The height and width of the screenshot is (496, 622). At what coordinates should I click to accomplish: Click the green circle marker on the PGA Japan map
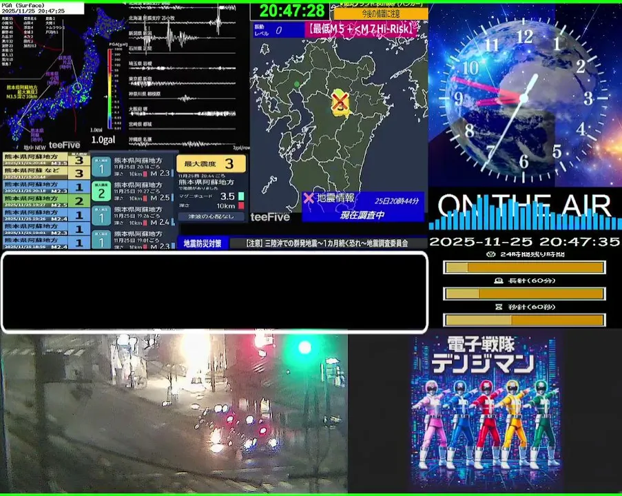77,87
